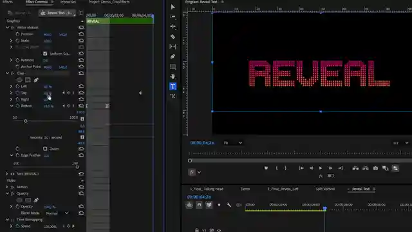412x232 pixels.
Task: Select the highlighted Type tool
Action: 173,86
